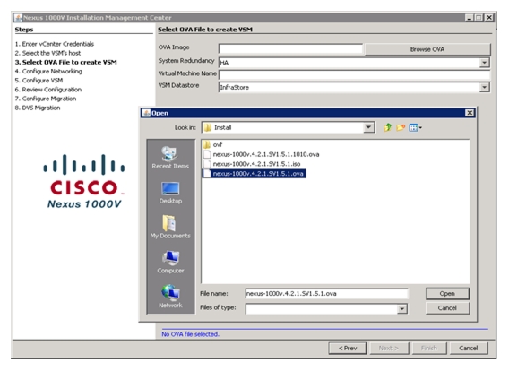Image resolution: width=509 pixels, height=371 pixels.
Task: Select highlighted file nexus-1000v.4.2.1.SV1.5.1.ova
Action: click(x=254, y=174)
